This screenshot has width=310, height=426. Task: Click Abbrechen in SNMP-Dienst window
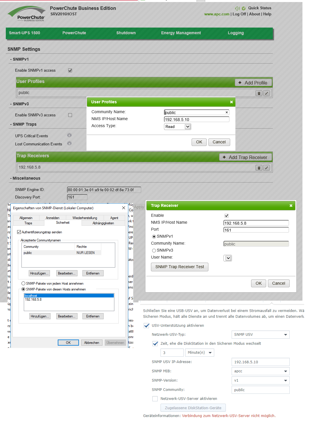pos(92,343)
